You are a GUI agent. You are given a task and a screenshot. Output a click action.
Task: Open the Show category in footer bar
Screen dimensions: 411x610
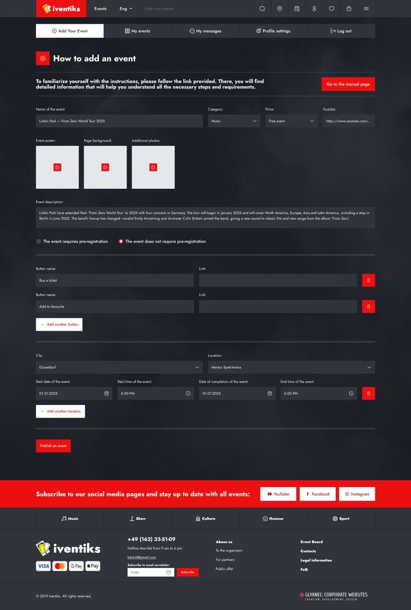[137, 518]
